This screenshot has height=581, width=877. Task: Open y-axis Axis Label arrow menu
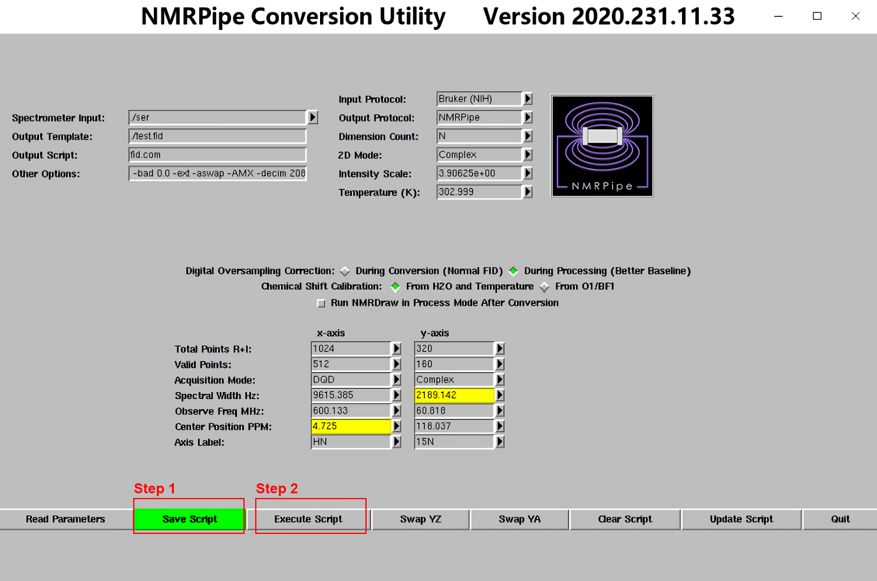pyautogui.click(x=500, y=441)
